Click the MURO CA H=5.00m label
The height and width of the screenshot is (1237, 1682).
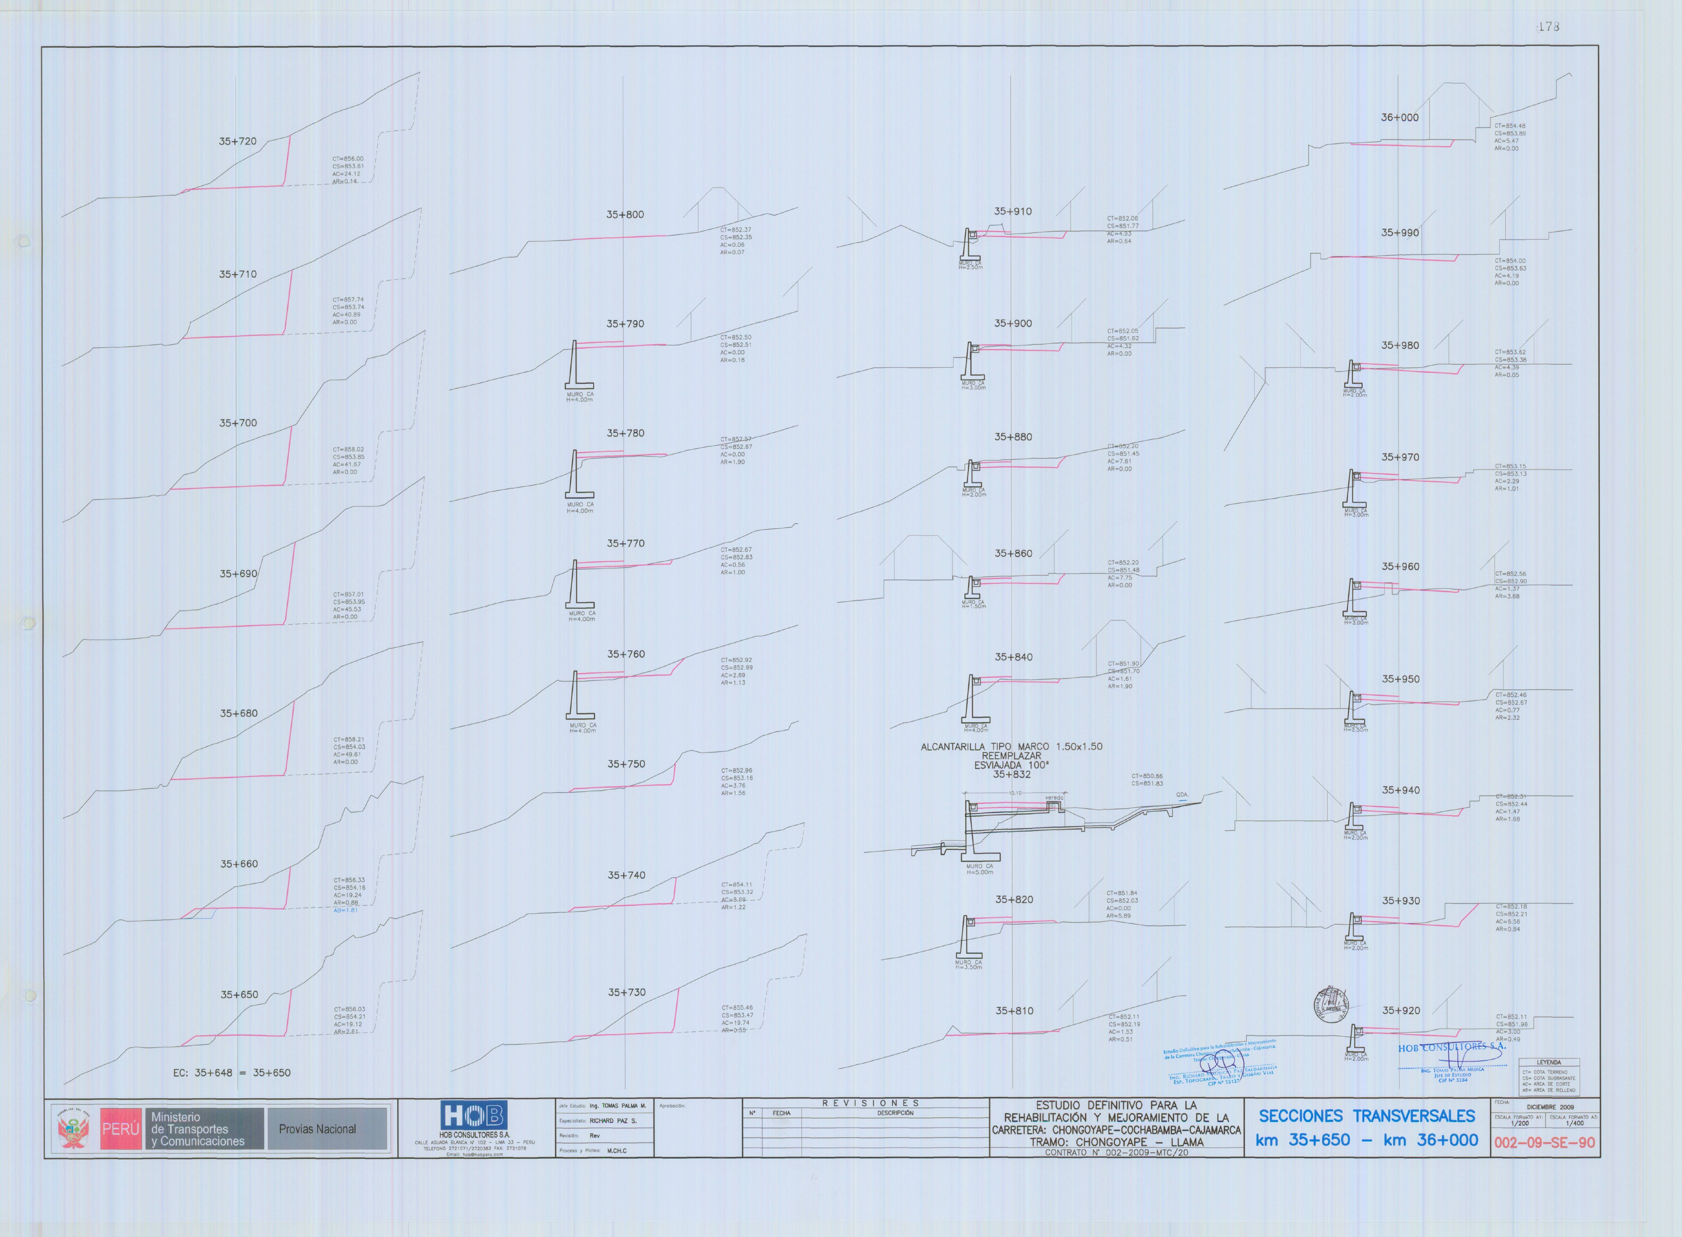click(x=979, y=869)
